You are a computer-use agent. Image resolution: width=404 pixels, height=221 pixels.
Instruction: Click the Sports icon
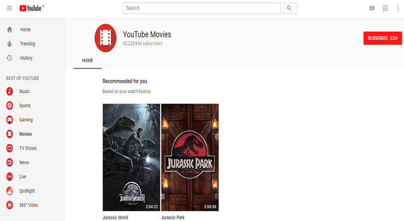pyautogui.click(x=9, y=106)
